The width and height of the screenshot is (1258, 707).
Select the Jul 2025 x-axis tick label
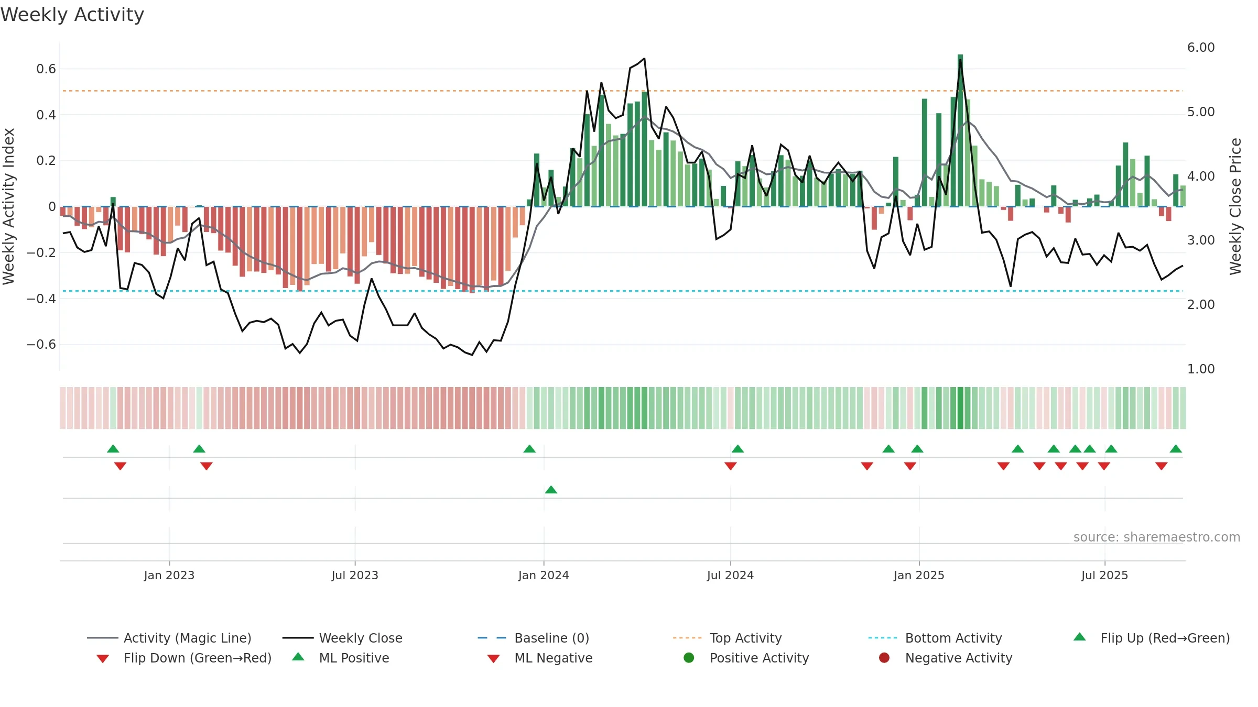pyautogui.click(x=1104, y=575)
